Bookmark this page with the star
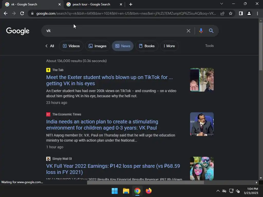The height and width of the screenshot is (197, 263). tap(231, 13)
